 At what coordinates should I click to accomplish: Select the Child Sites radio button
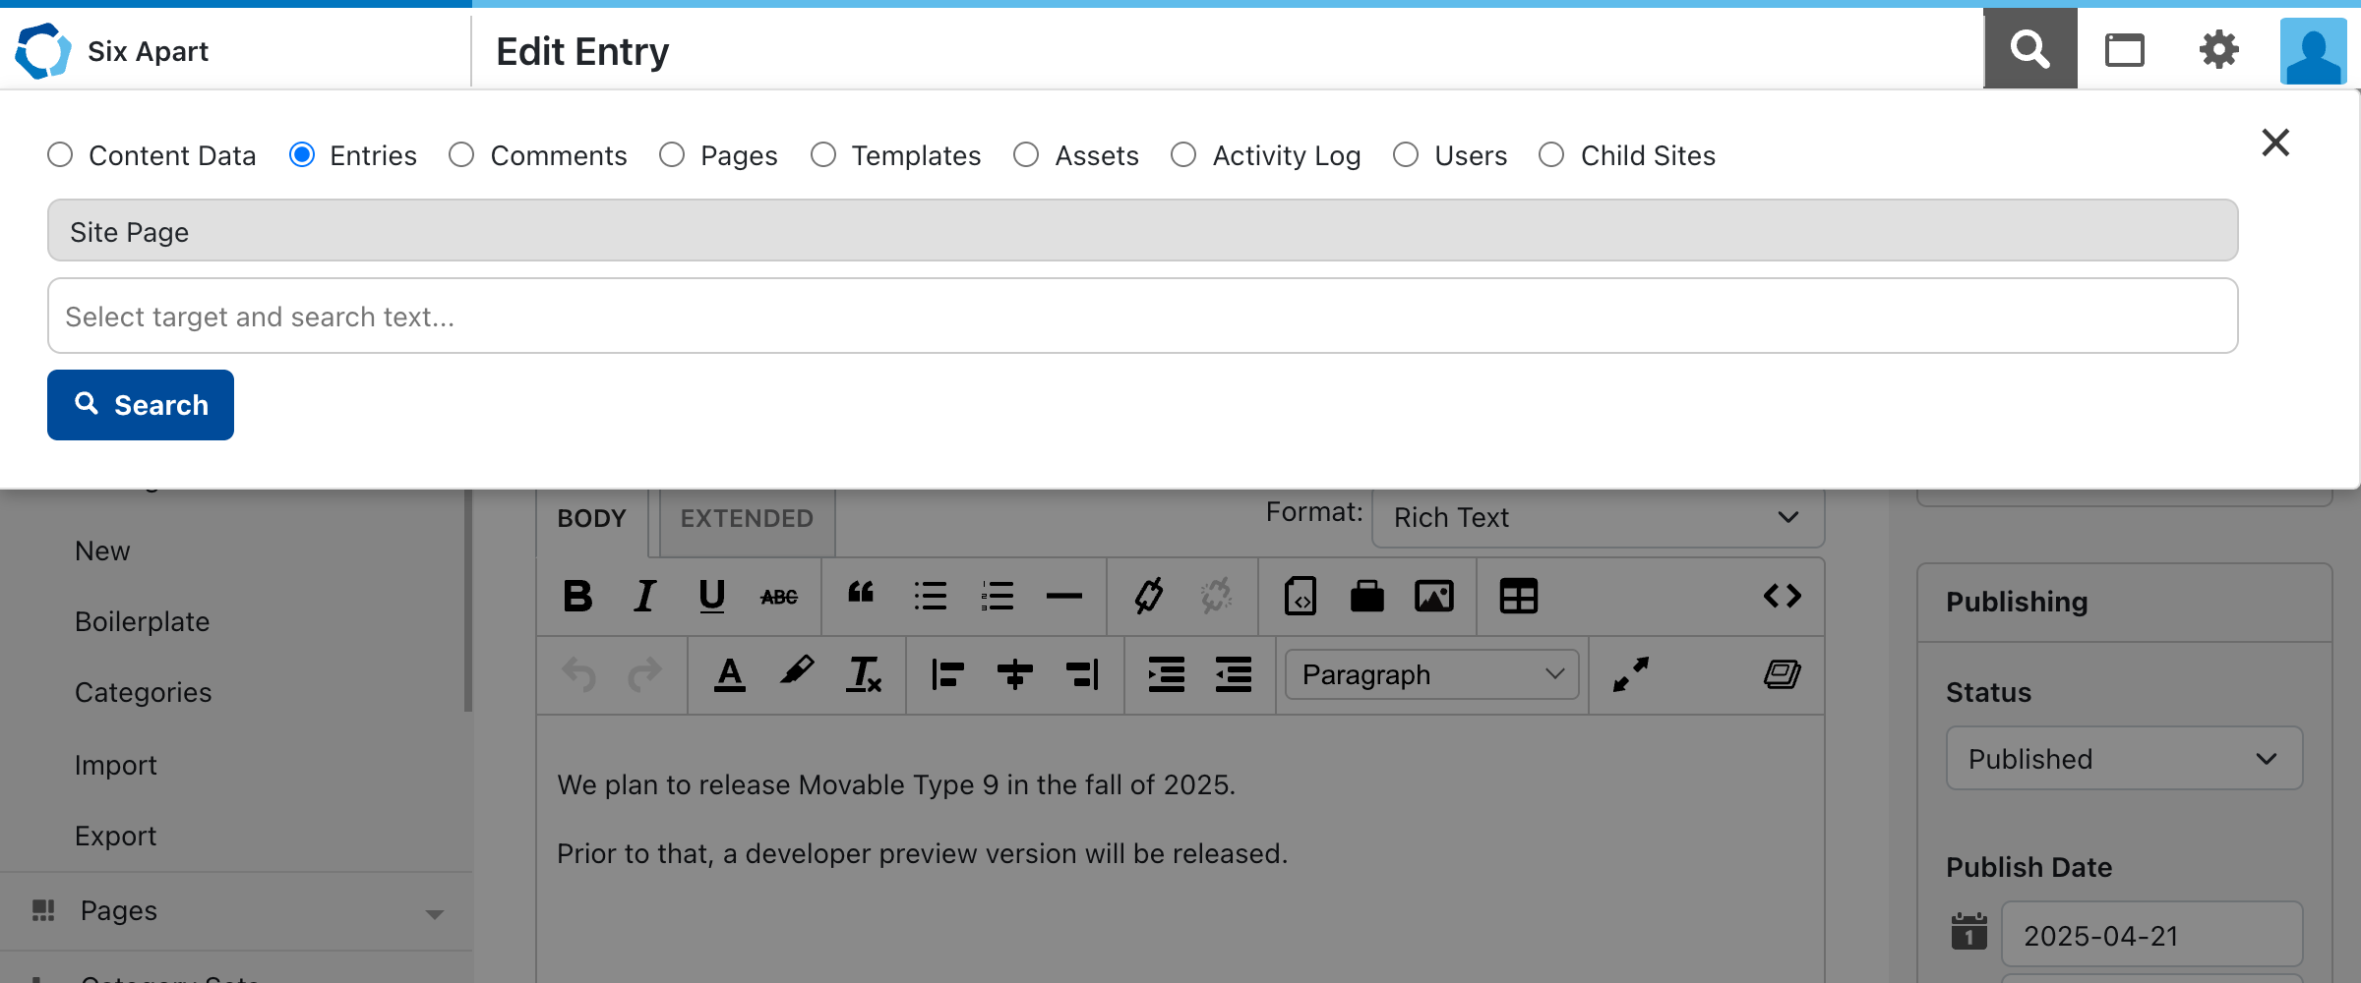1551,155
